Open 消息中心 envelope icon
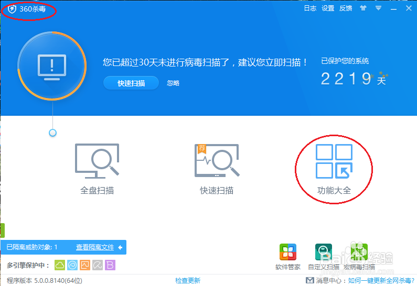This screenshot has height=286, width=417. point(309,280)
